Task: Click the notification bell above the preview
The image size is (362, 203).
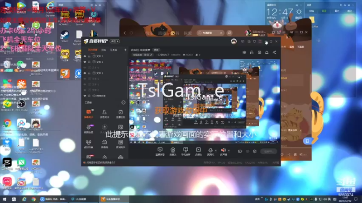Action: coord(267,53)
